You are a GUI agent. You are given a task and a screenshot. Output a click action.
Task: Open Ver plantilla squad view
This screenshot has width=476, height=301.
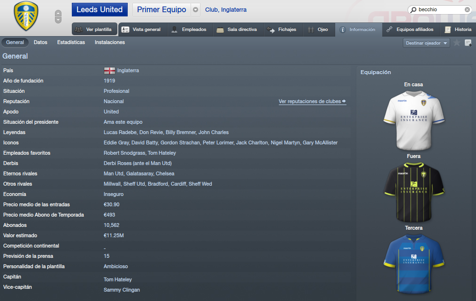(x=94, y=30)
